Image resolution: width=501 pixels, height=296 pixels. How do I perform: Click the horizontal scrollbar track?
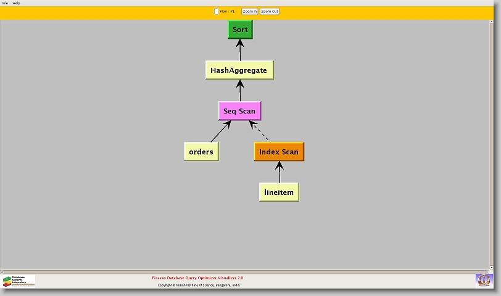(x=247, y=271)
